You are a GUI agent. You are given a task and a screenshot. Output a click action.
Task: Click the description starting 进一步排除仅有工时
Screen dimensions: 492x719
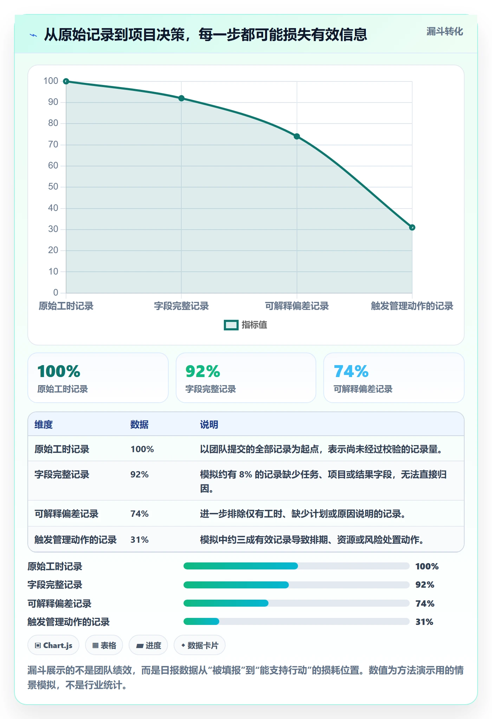click(304, 514)
